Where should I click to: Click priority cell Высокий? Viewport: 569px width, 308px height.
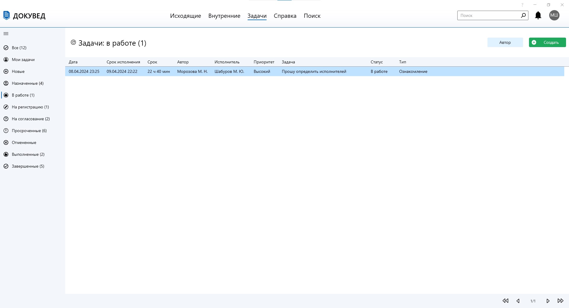coord(262,71)
